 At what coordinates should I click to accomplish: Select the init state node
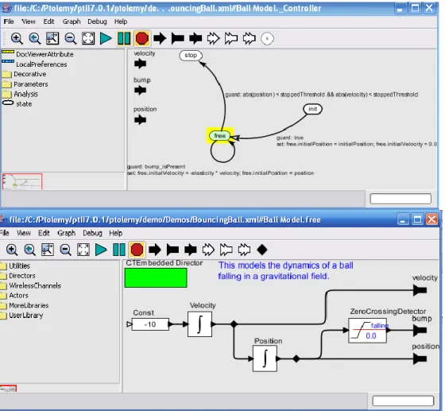[x=313, y=109]
